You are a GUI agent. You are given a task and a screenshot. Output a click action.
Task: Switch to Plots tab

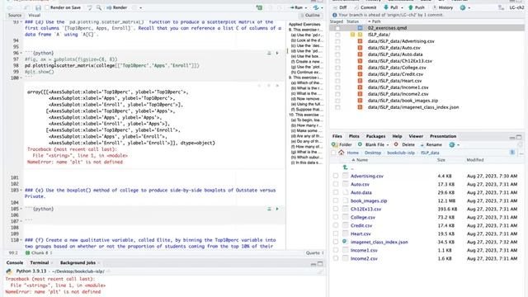[354, 136]
